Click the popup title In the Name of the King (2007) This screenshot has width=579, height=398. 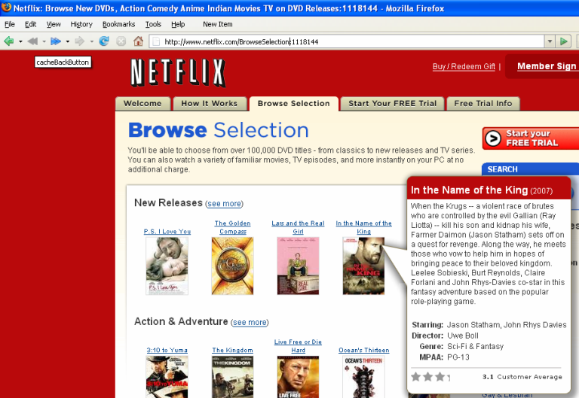[x=482, y=190]
